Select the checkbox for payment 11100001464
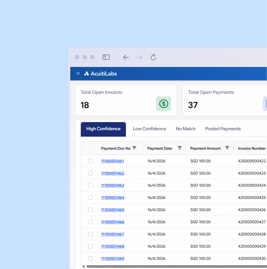 coord(90,197)
